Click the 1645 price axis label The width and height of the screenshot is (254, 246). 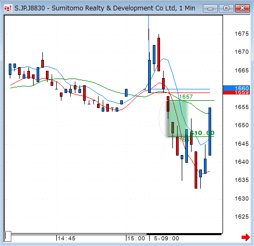[242, 144]
